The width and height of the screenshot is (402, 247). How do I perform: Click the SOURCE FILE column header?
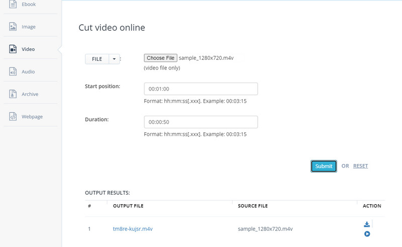[252, 206]
